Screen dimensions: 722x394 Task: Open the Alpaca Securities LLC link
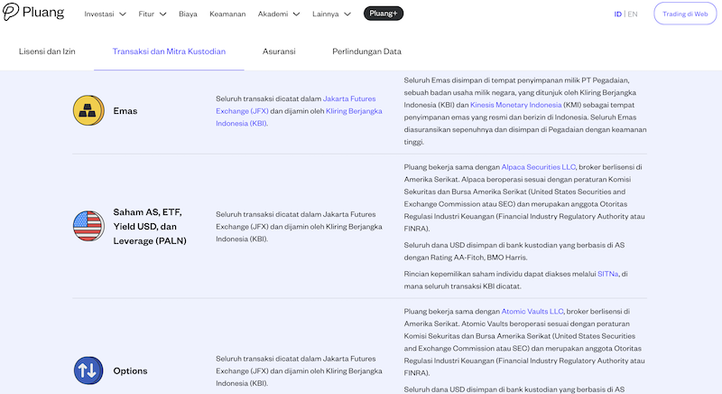538,167
